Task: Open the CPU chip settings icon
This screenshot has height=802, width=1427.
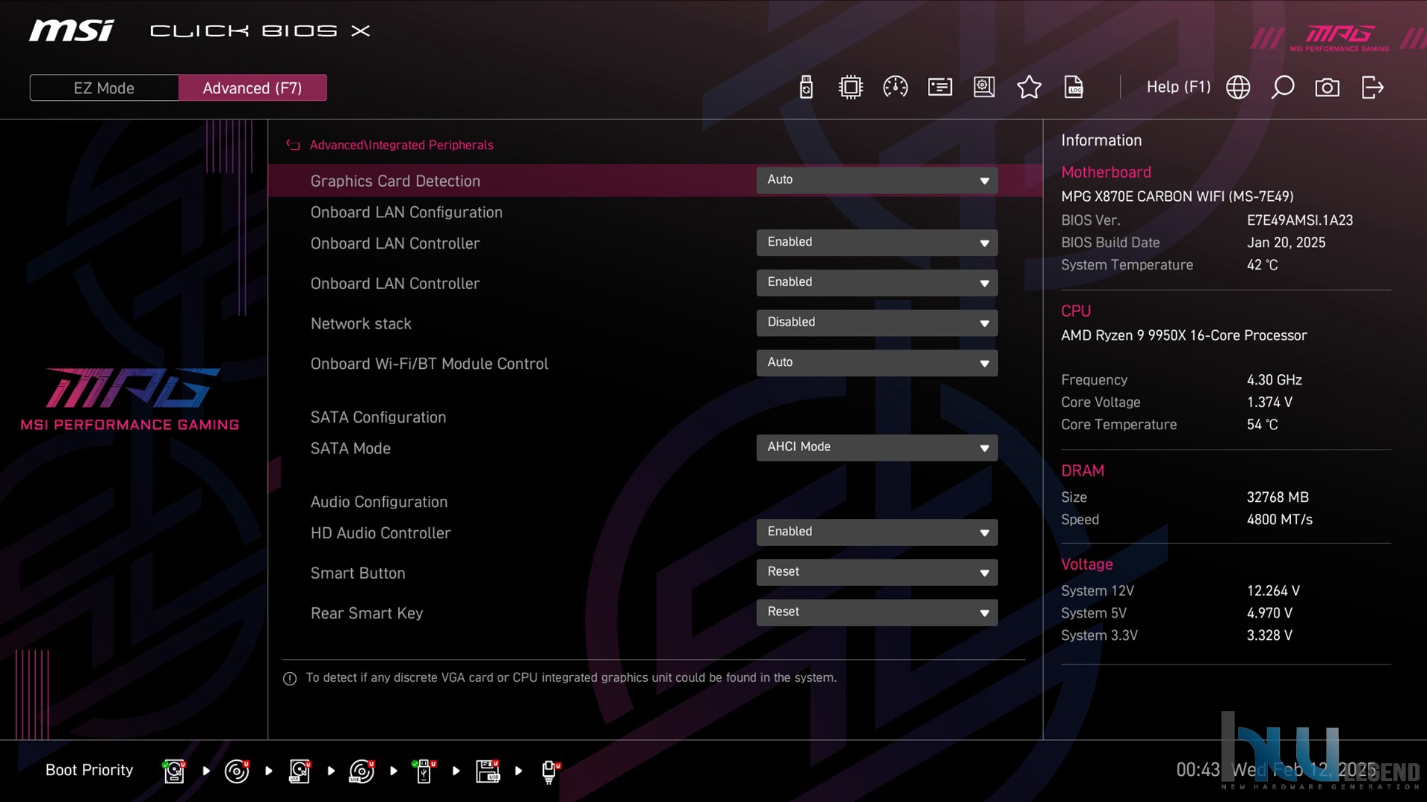Action: 850,87
